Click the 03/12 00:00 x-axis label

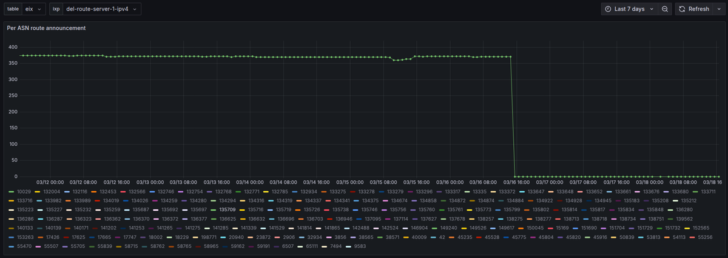(50, 182)
